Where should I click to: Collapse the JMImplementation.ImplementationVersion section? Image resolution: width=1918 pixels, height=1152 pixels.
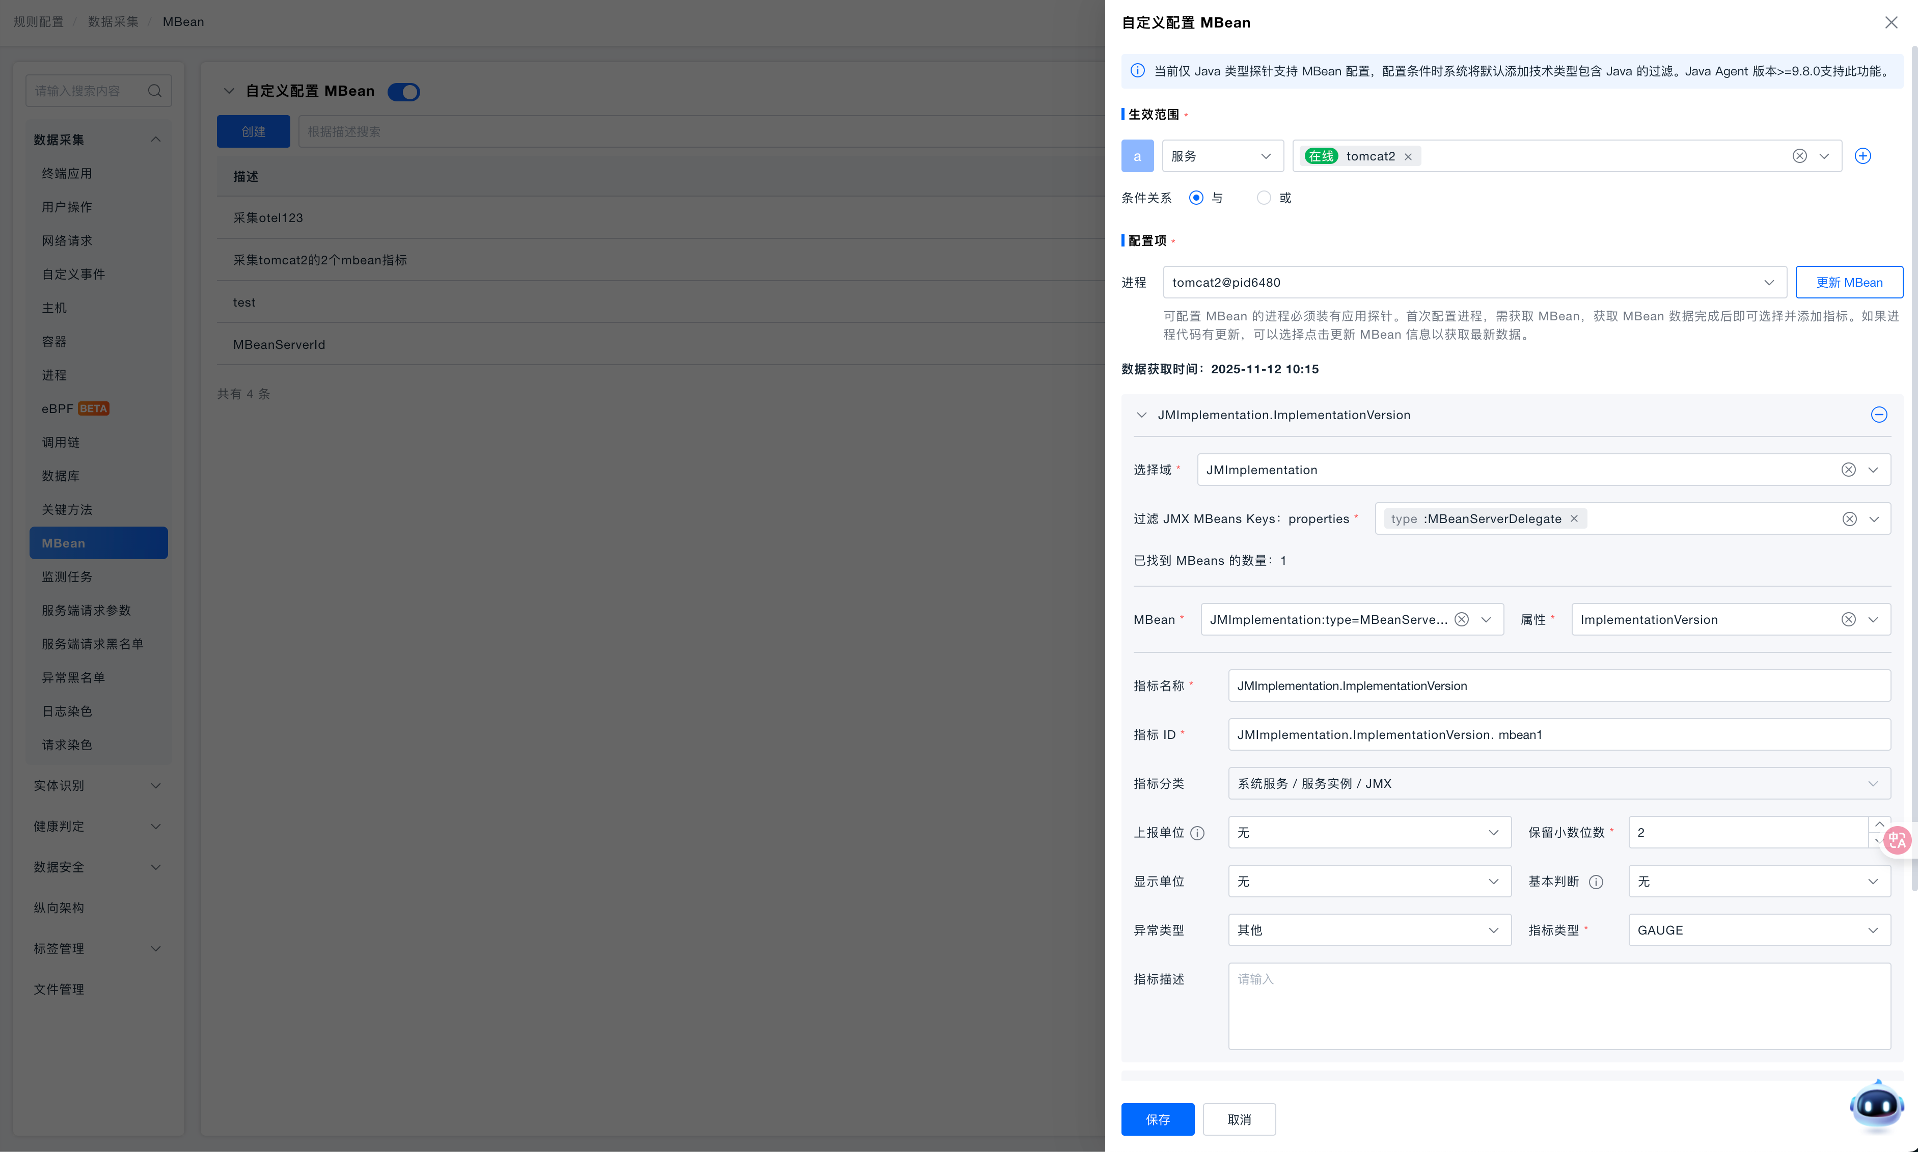[x=1141, y=415]
